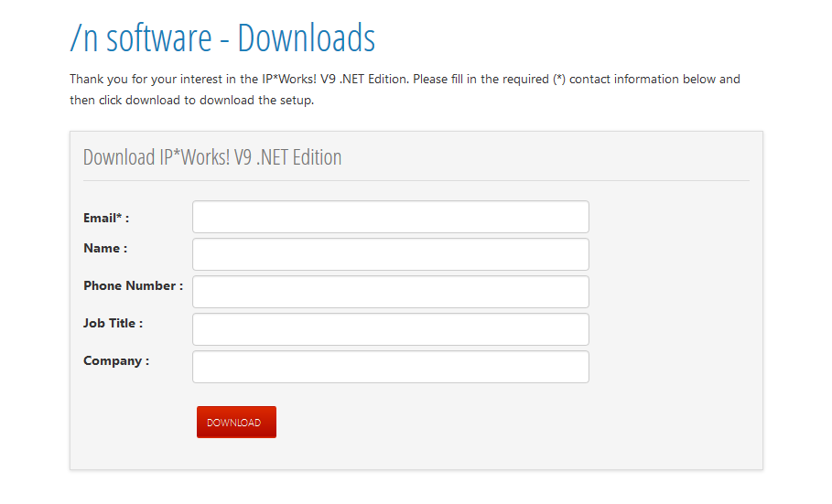This screenshot has width=832, height=504.
Task: Click the 'Thank you for your interest' paragraph
Action: pyautogui.click(x=405, y=90)
